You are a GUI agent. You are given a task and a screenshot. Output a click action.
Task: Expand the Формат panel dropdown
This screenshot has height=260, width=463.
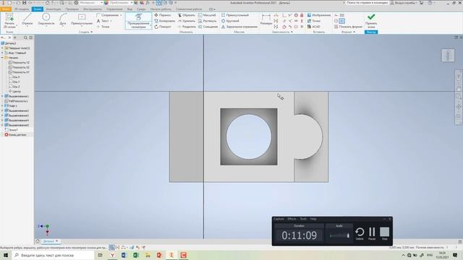pyautogui.click(x=348, y=32)
